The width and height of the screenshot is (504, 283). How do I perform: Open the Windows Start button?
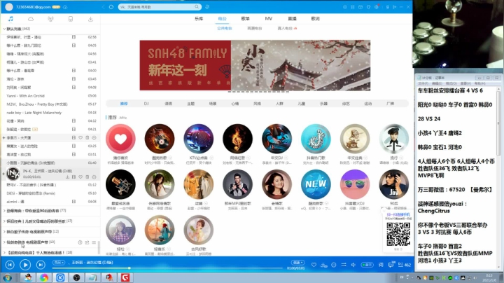pos(7,277)
